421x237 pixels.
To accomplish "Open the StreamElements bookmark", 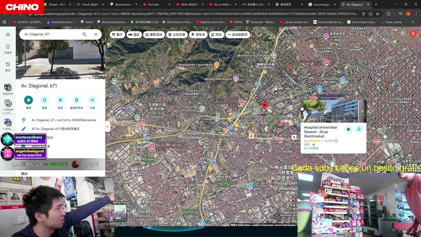I will [61, 22].
